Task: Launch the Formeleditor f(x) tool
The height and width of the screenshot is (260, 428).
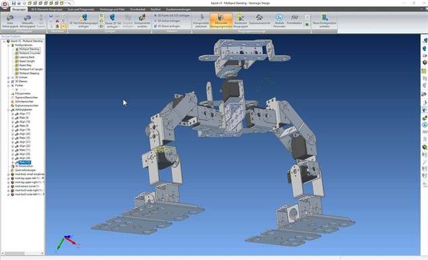Action: (x=295, y=19)
